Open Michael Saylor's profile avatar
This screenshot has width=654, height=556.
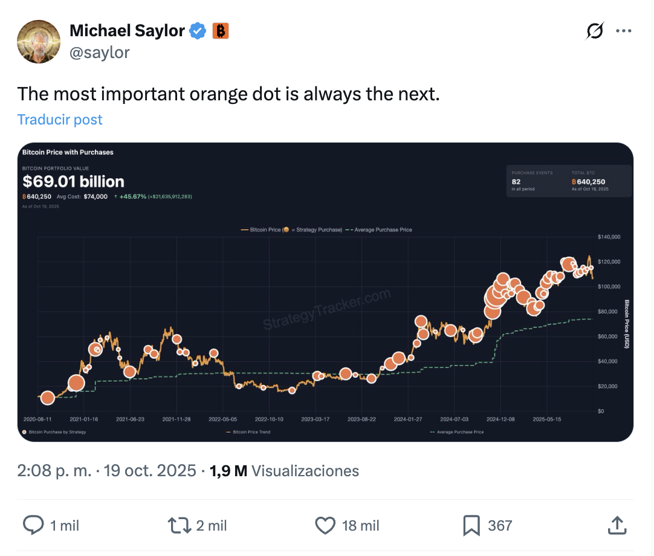click(x=39, y=41)
